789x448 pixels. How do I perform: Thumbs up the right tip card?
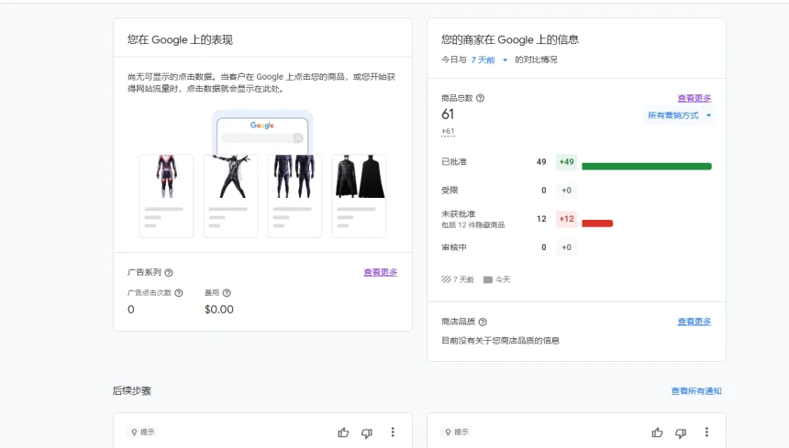click(x=657, y=432)
